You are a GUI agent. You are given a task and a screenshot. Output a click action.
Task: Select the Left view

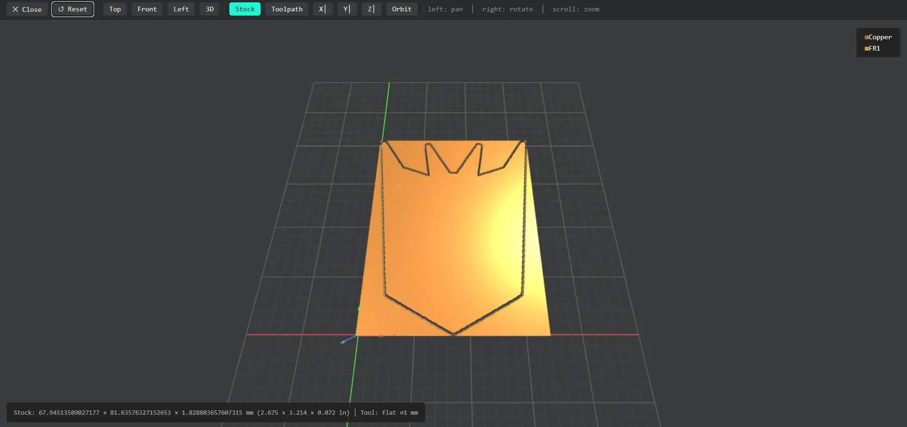tap(181, 9)
